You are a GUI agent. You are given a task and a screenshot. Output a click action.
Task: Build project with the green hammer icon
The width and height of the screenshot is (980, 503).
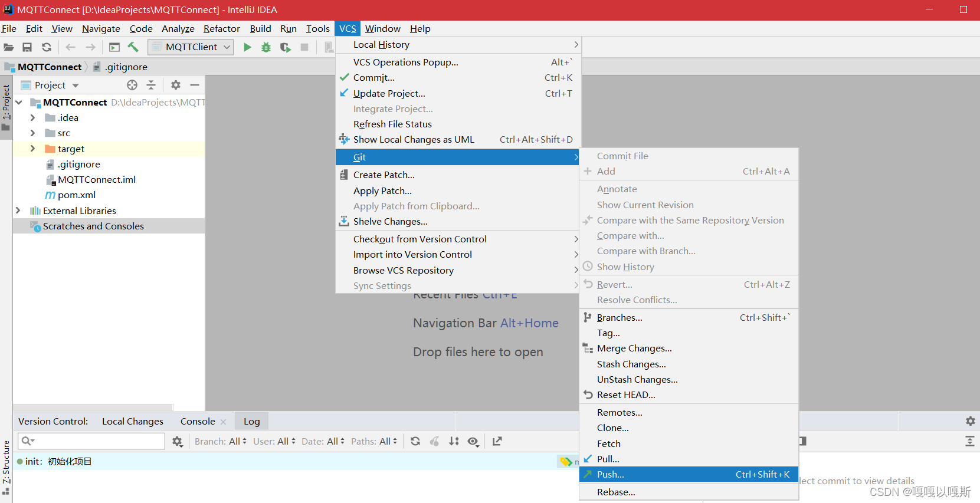(133, 47)
